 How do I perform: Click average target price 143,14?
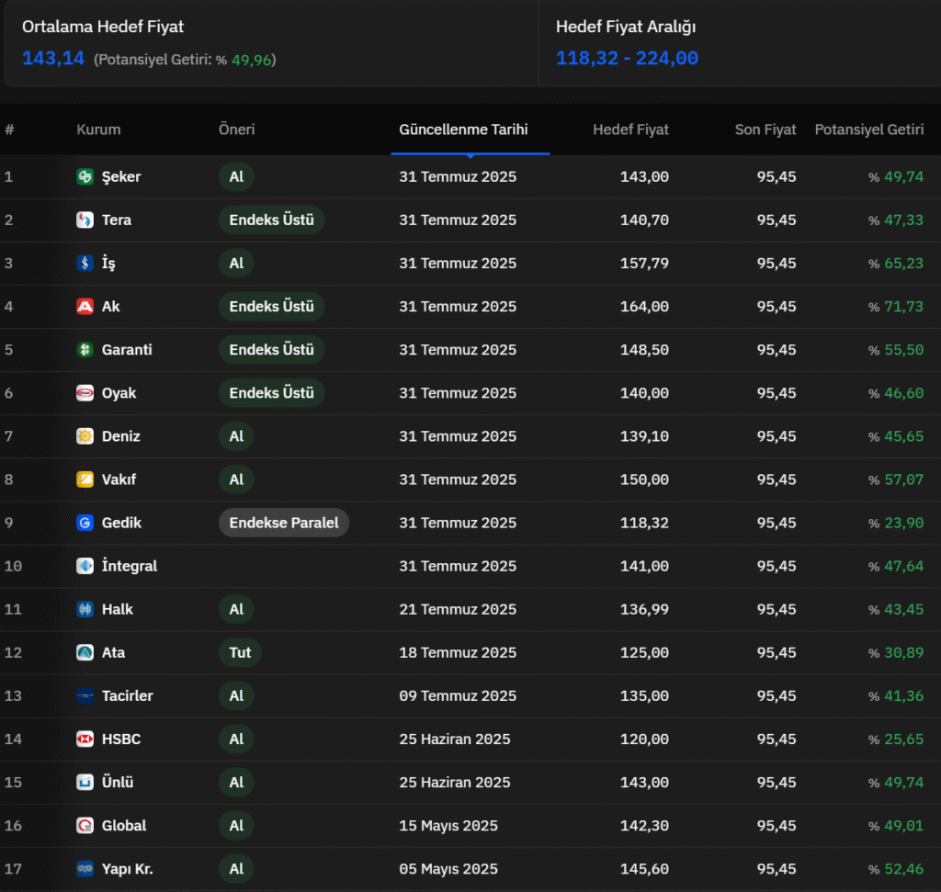click(52, 58)
